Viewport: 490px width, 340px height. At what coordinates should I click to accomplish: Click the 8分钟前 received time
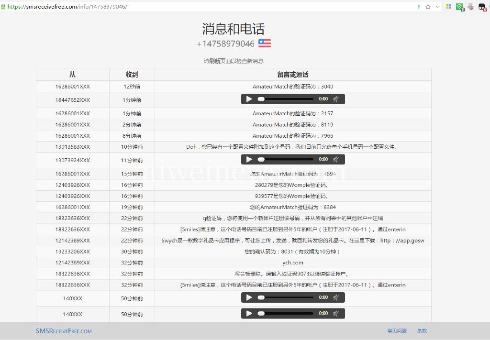point(132,136)
